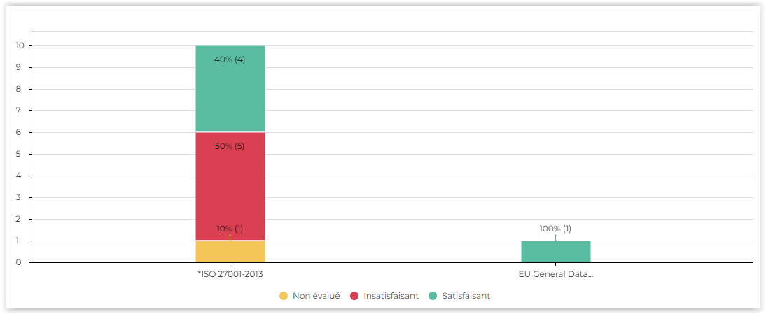
Task: Open the EU General Data... axis label
Action: click(x=555, y=274)
